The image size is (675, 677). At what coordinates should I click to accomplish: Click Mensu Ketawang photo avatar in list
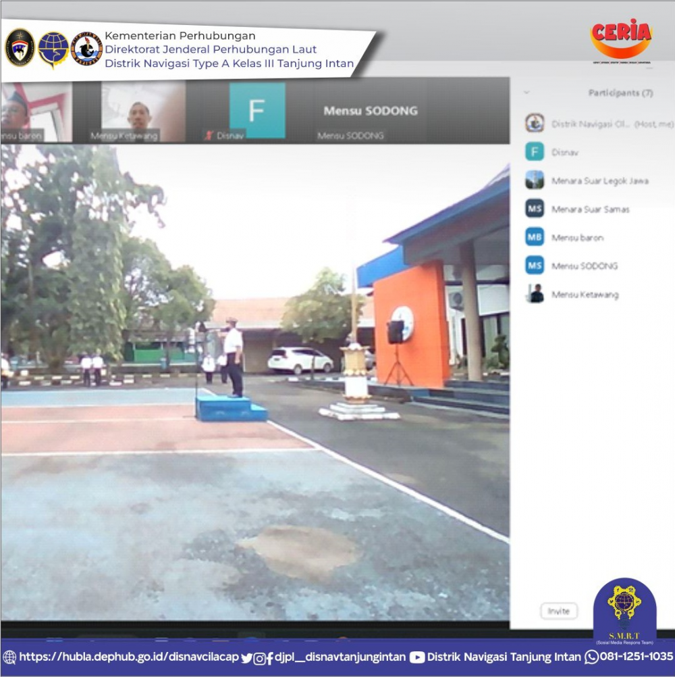pyautogui.click(x=535, y=294)
